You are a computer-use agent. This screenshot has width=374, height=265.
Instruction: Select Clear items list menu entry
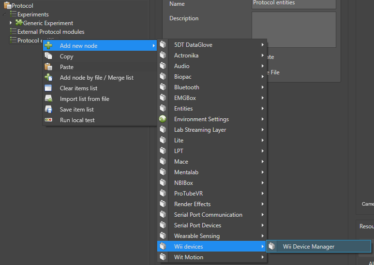(x=100, y=88)
